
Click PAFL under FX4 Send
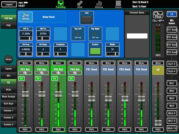point(141,130)
